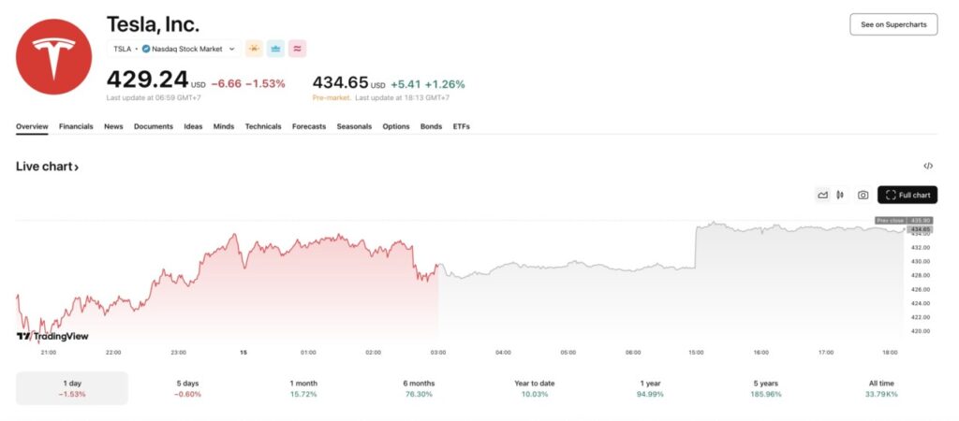Switch to the Technicals tab
The image size is (959, 421).
tap(263, 126)
